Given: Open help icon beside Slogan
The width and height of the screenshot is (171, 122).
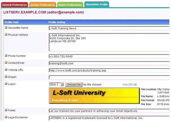Looking at the screenshot, I should point(6,76).
